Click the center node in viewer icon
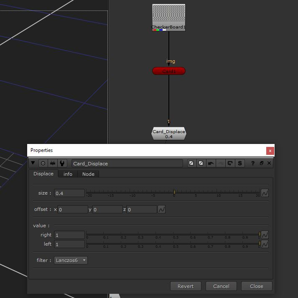The image size is (298, 298). (x=43, y=163)
